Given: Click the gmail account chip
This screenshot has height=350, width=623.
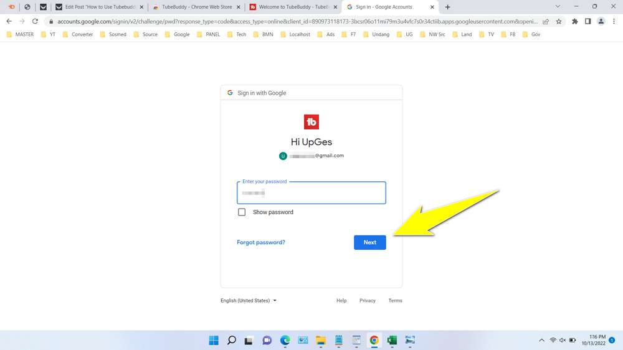Looking at the screenshot, I should point(311,156).
